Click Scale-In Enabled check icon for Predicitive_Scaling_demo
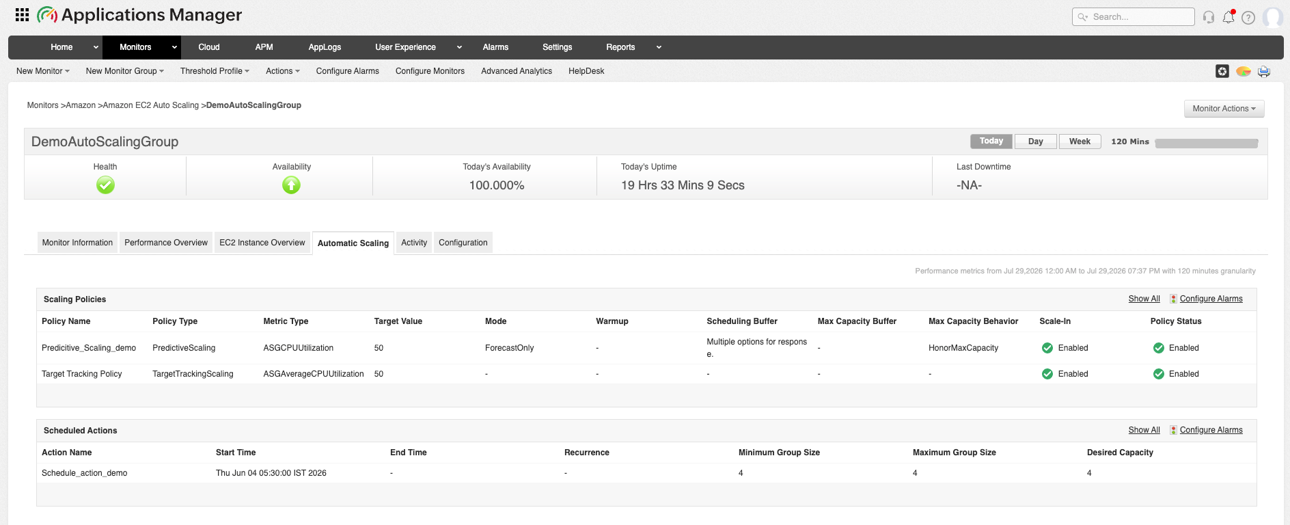The width and height of the screenshot is (1290, 525). coord(1047,348)
